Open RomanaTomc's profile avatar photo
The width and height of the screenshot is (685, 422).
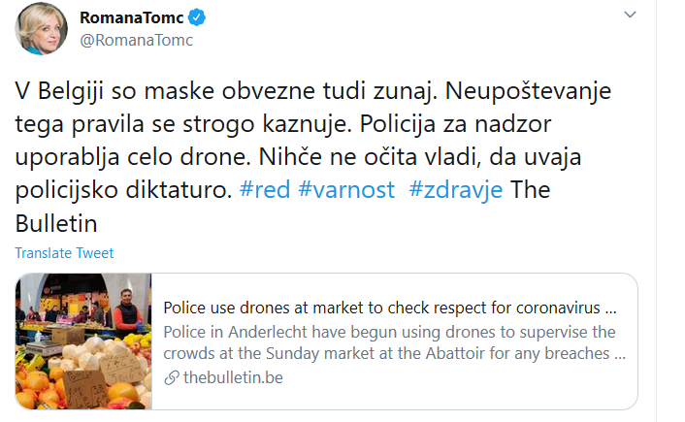(x=41, y=28)
